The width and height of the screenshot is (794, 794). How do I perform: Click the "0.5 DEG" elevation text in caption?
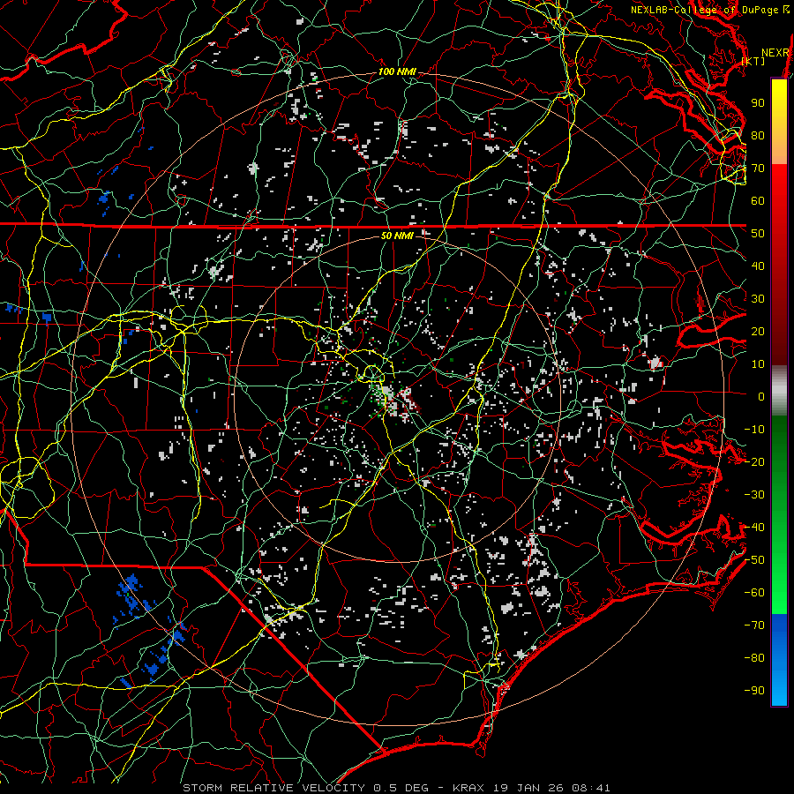tap(401, 788)
